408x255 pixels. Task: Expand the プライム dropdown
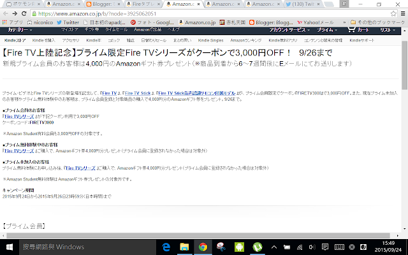coord(327,30)
